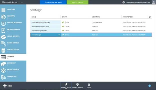Click the Service Bus sidebar label
Screen dimensions: 156x90
point(12,77)
